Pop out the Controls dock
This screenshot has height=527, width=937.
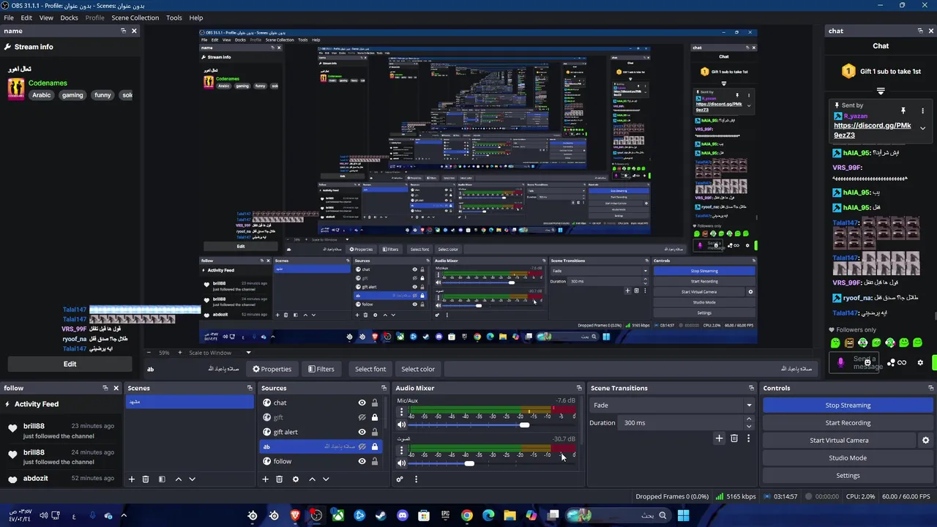931,388
